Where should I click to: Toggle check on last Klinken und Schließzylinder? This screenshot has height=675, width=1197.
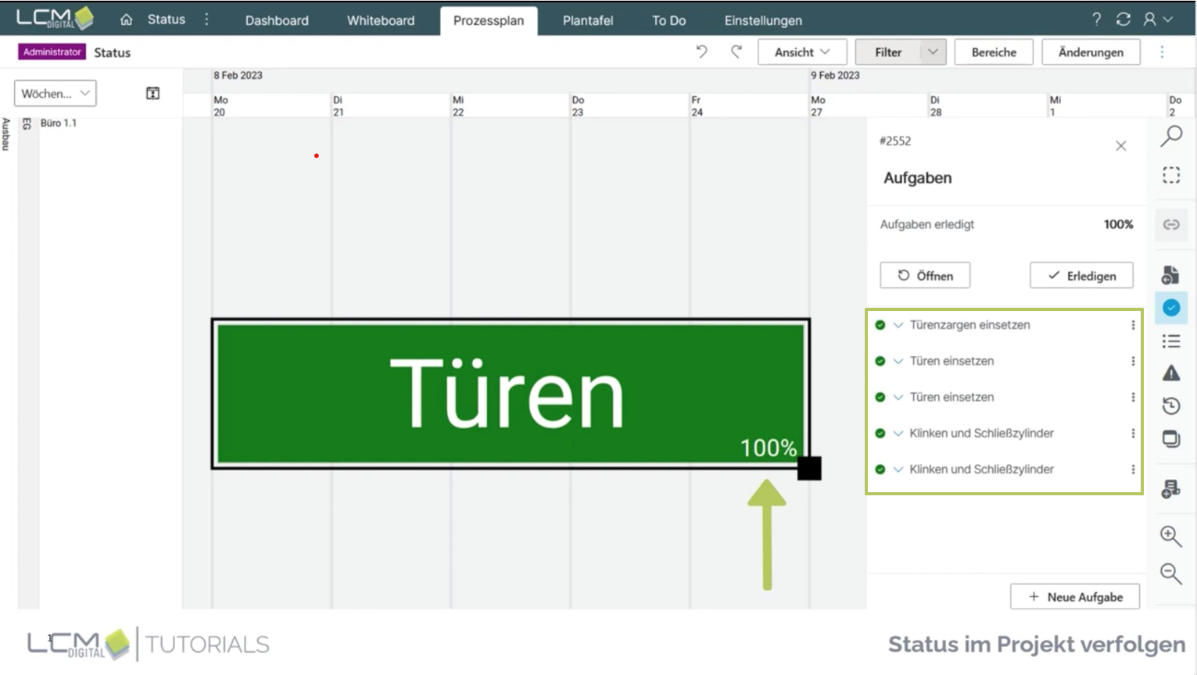tap(880, 470)
